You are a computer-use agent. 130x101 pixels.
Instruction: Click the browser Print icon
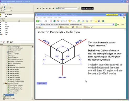point(87,21)
